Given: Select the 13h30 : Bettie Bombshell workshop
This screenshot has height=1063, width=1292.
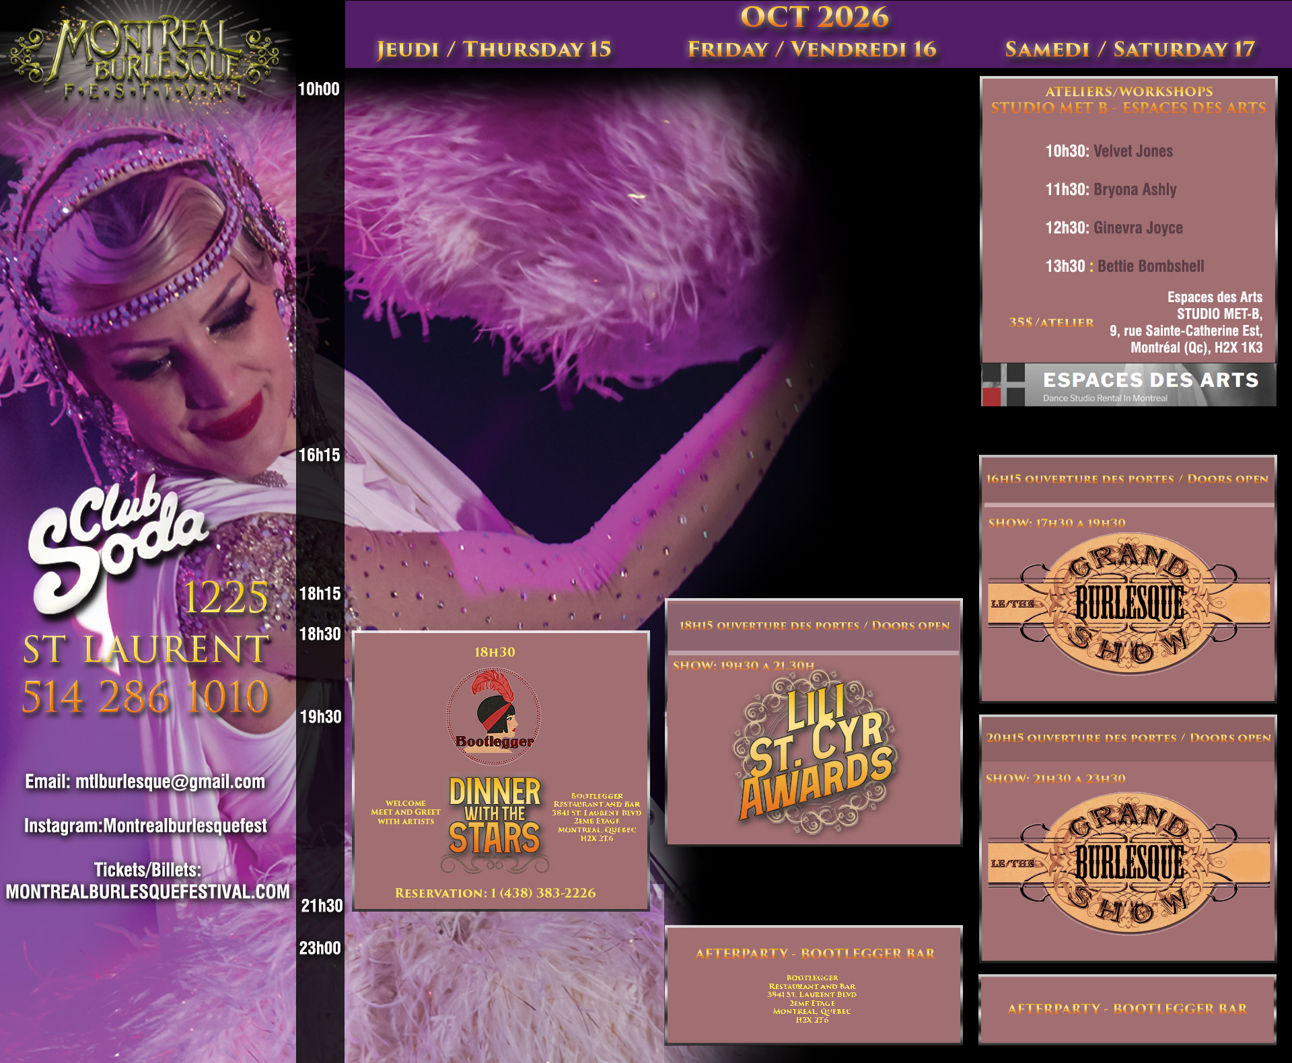Looking at the screenshot, I should pyautogui.click(x=1124, y=266).
